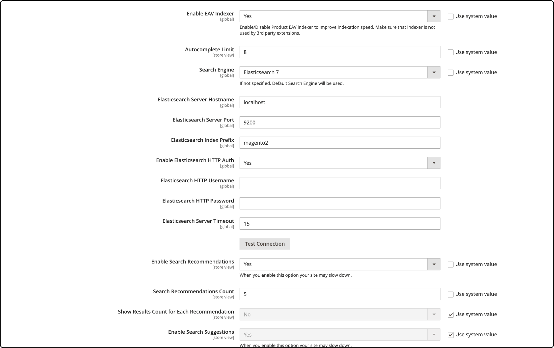Click the Test Connection button

[265, 244]
